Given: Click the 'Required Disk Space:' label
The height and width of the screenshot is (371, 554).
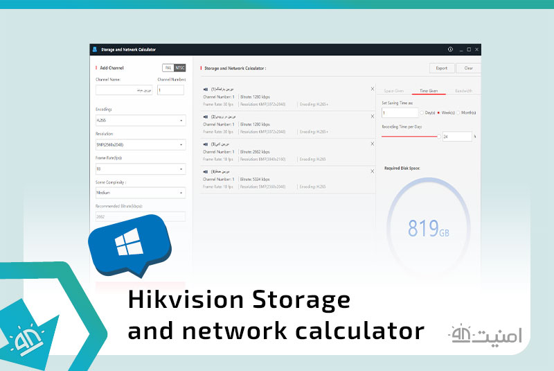Looking at the screenshot, I should click(402, 169).
